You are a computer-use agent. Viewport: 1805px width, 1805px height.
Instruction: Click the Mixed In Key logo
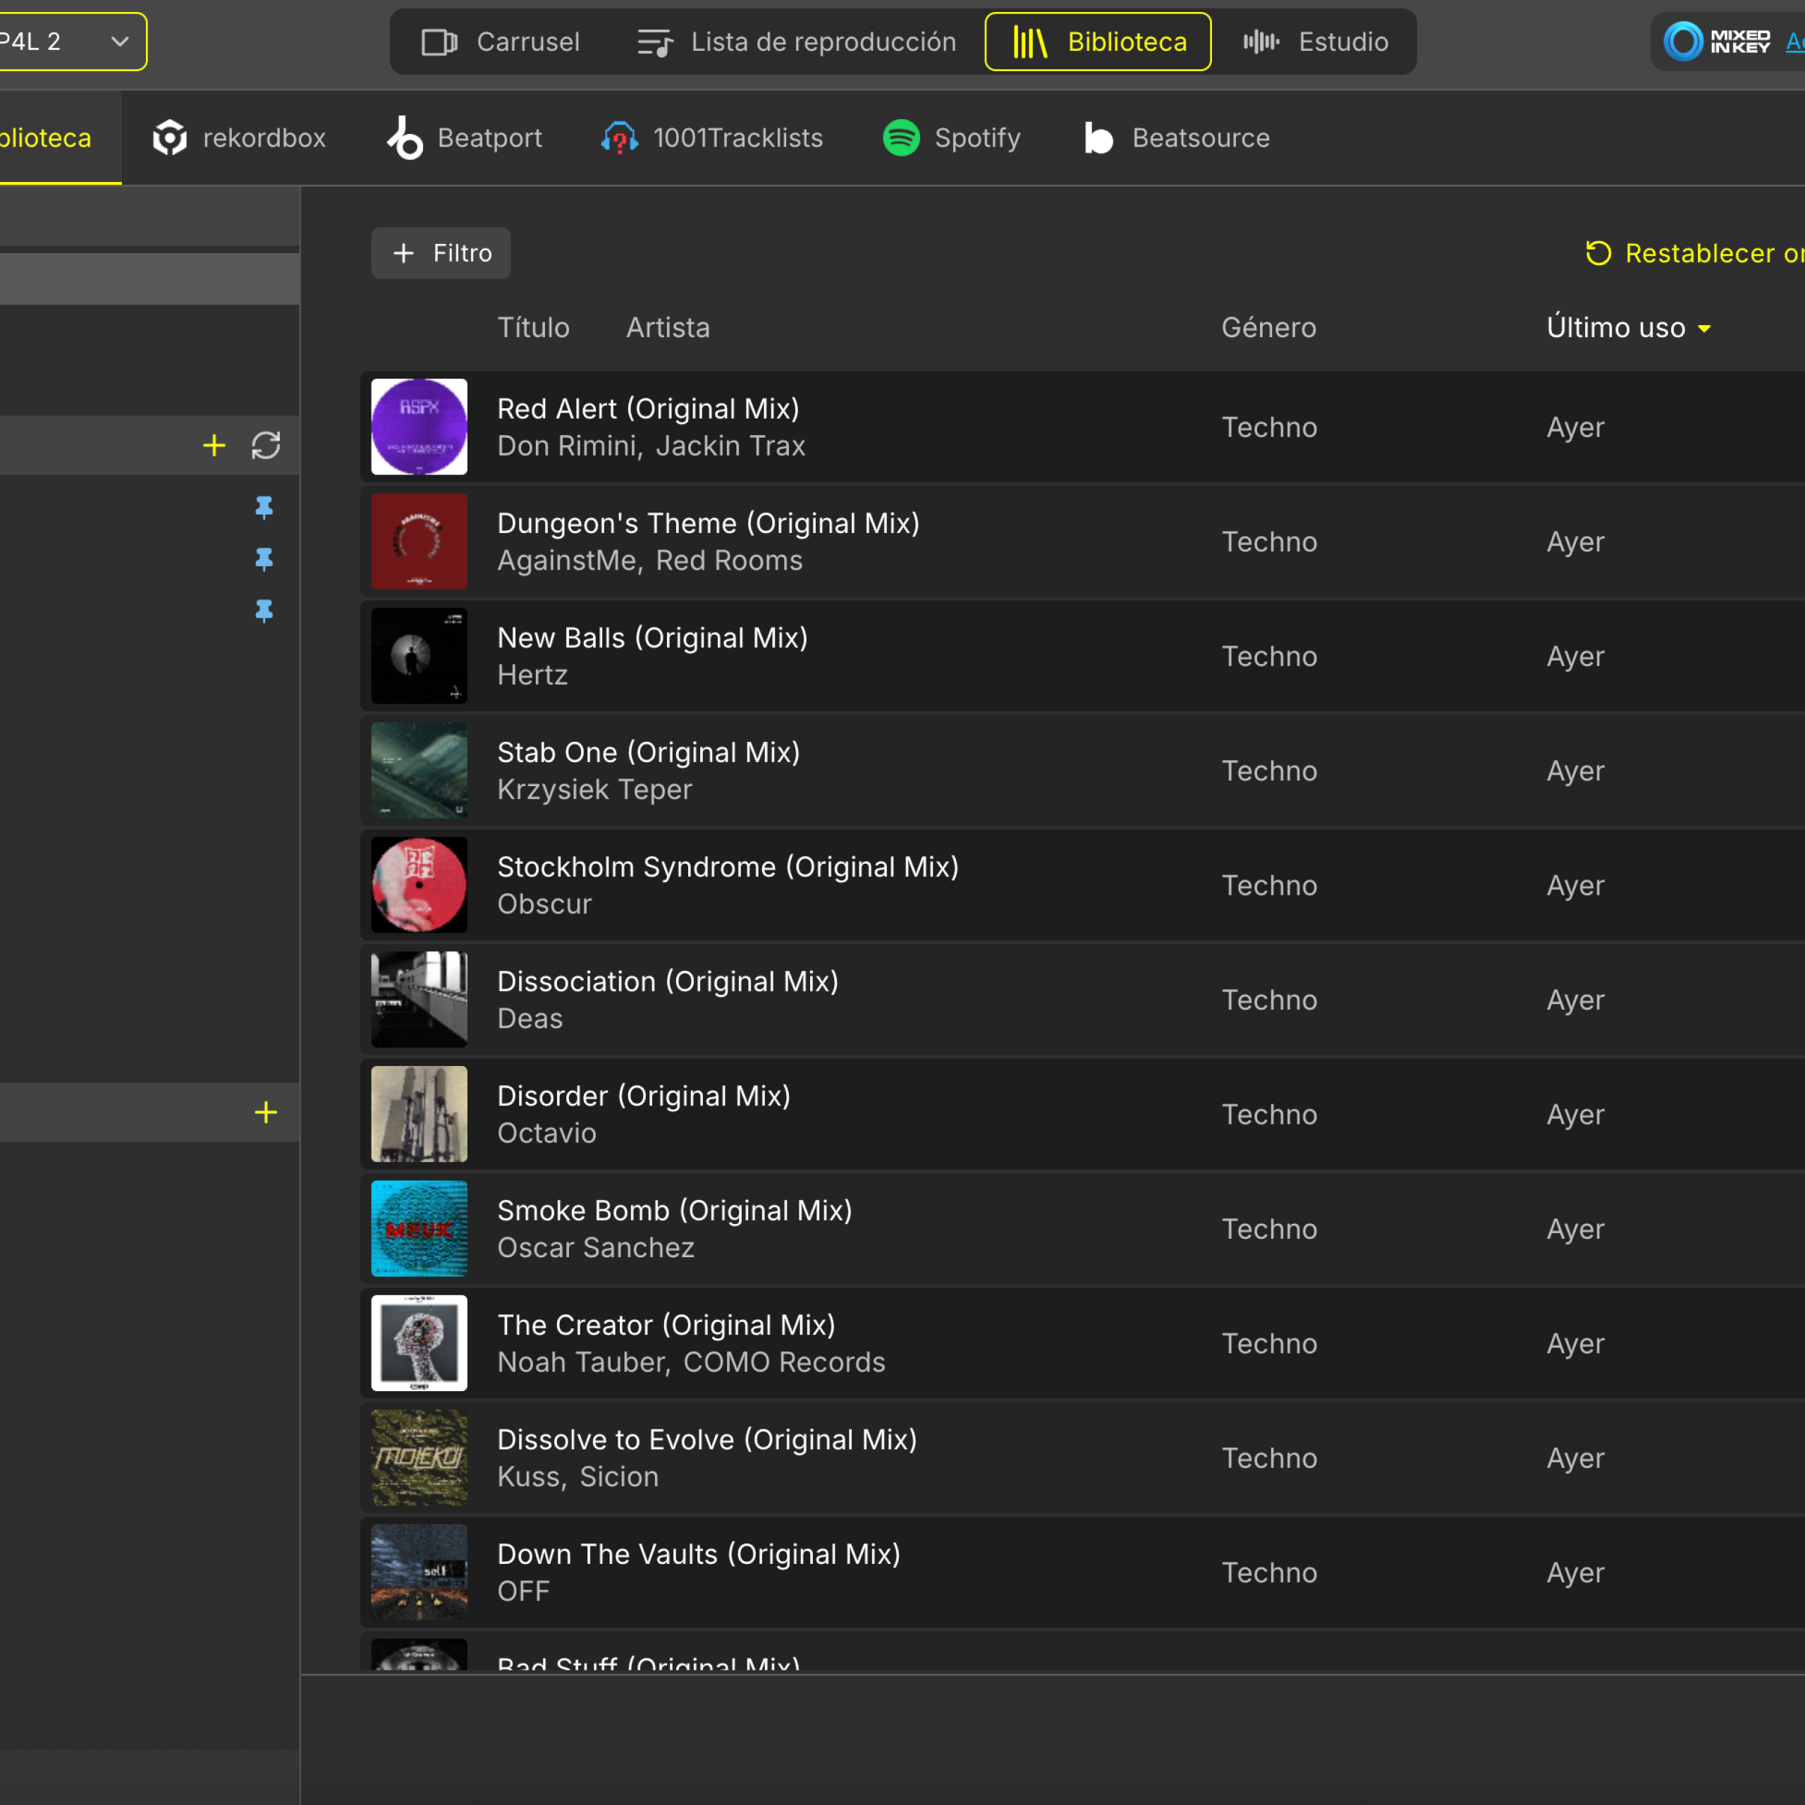pos(1717,42)
